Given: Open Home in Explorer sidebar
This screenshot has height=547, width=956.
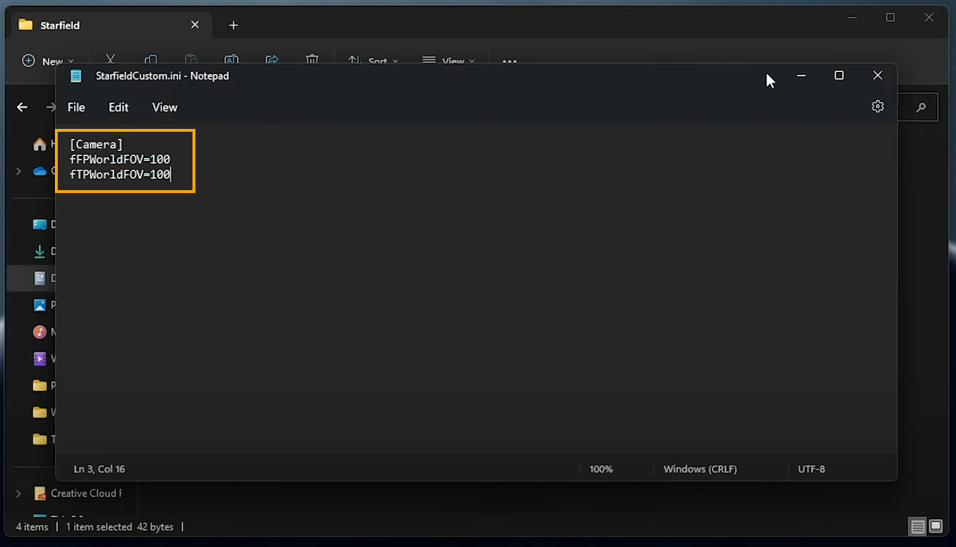Looking at the screenshot, I should click(40, 145).
